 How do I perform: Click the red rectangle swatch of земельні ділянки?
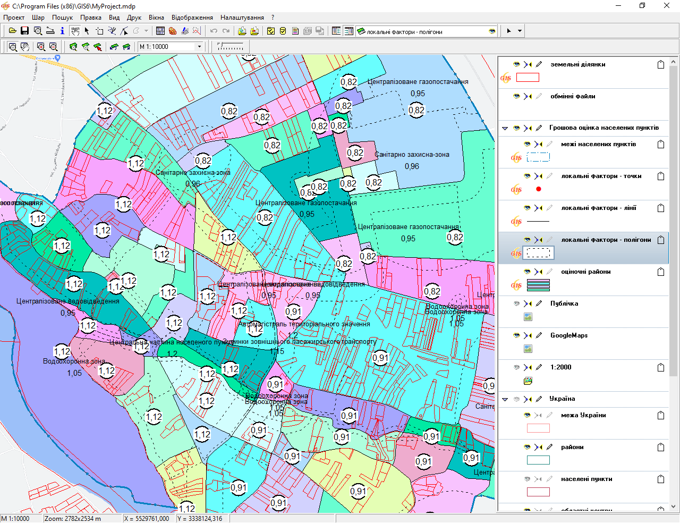[x=528, y=78]
